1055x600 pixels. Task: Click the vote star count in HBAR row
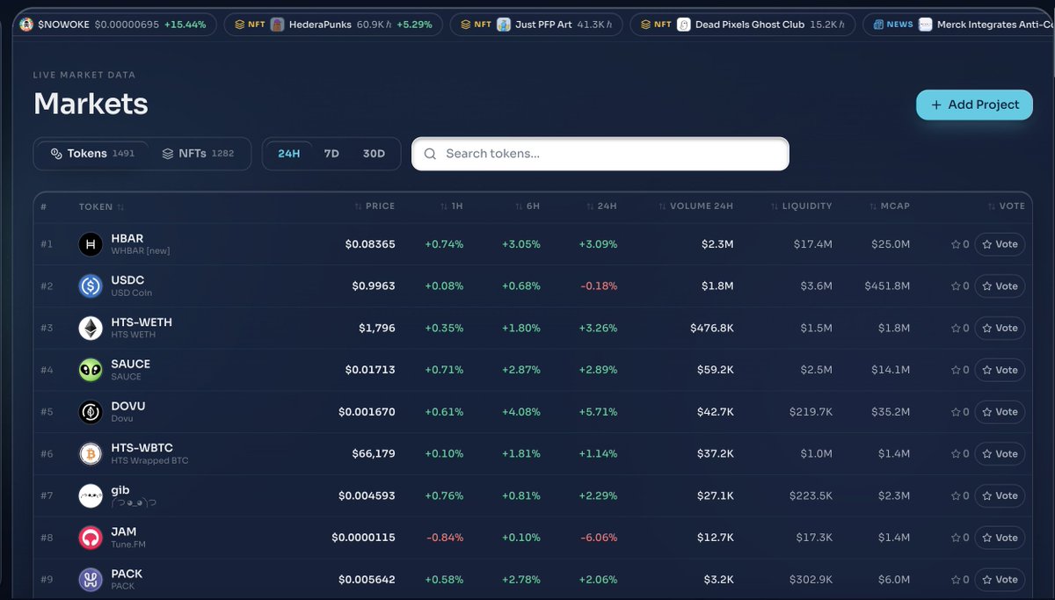pos(960,244)
